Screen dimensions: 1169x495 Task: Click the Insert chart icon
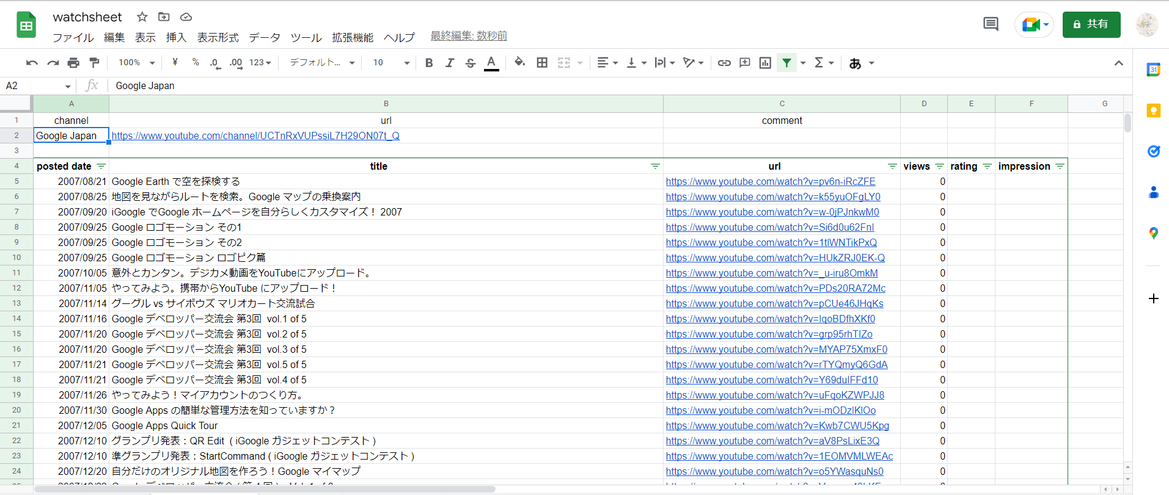[x=765, y=63]
